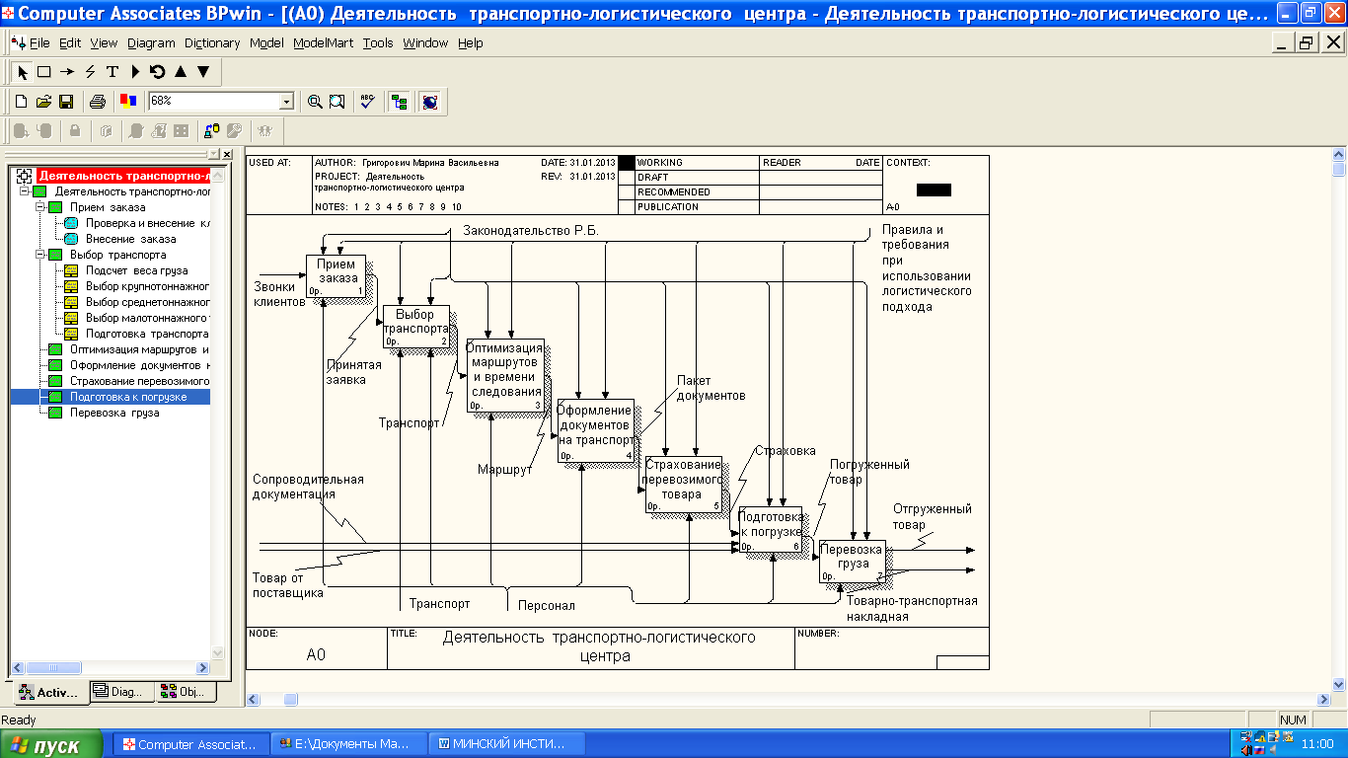The width and height of the screenshot is (1348, 758).
Task: Select Выбор крупнотоннажного tree item
Action: tap(148, 286)
